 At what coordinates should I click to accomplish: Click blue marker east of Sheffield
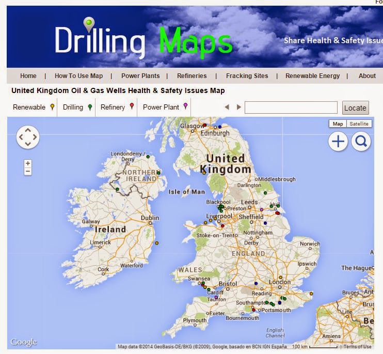pyautogui.click(x=265, y=223)
